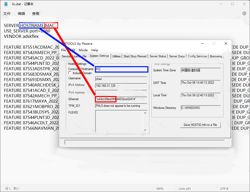Click the FEATURE 87545ACD_2022 line
This screenshot has width=250, height=192.
[x=32, y=58]
